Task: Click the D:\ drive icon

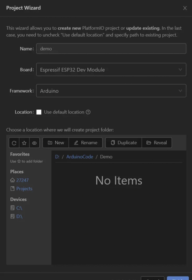Action: 12,216
